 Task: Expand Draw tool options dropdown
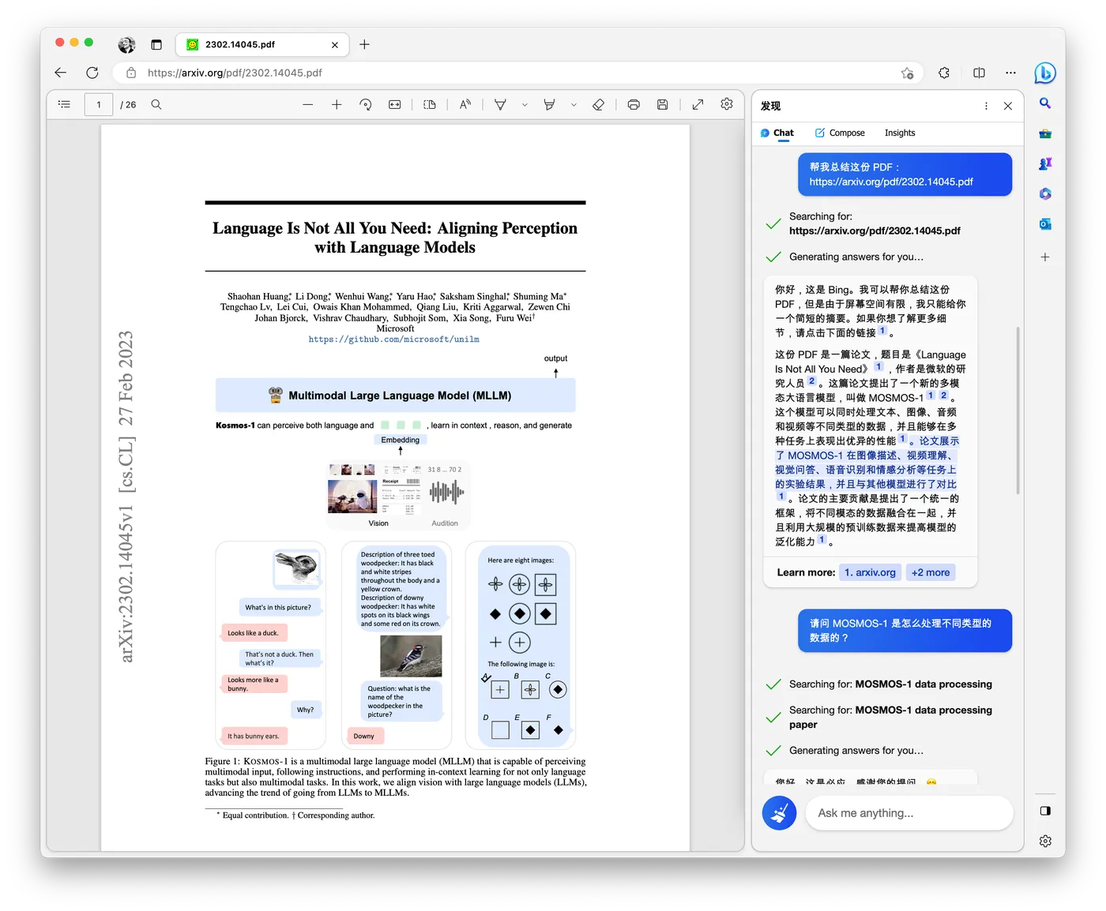[x=525, y=104]
